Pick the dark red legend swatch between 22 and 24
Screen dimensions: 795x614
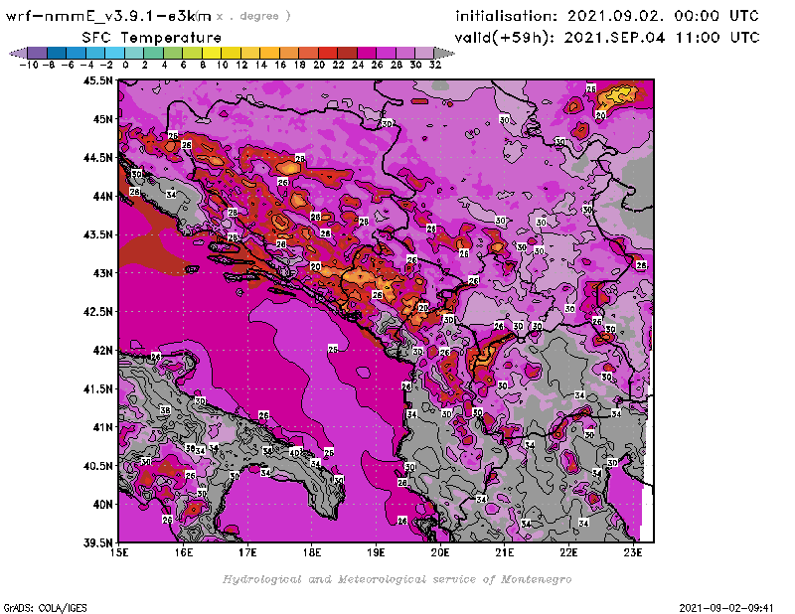[x=347, y=53]
